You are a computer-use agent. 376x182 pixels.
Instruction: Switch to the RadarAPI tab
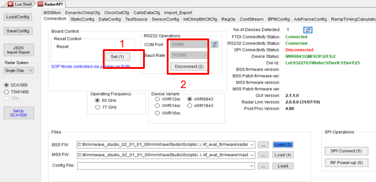[x=51, y=4]
